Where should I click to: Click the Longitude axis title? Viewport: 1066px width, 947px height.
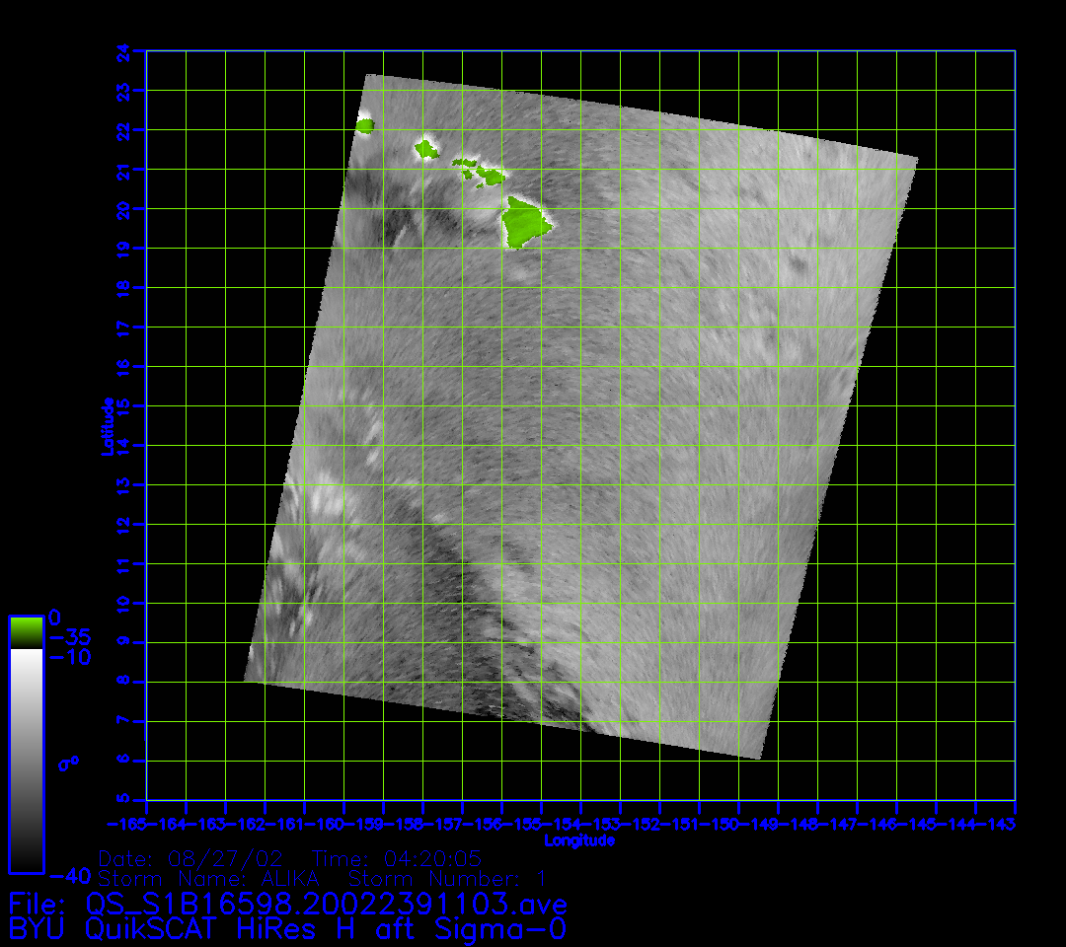[x=579, y=840]
